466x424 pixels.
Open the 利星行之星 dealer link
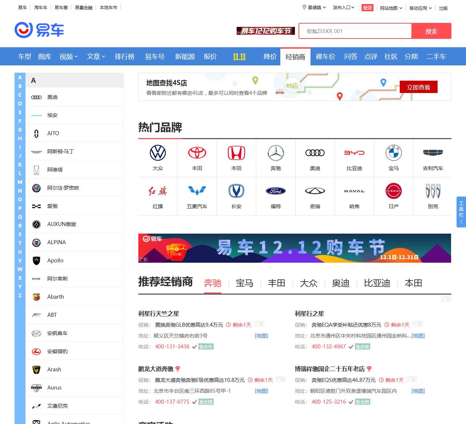(309, 314)
